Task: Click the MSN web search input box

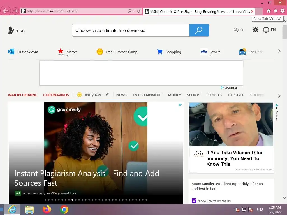Action: [131, 30]
